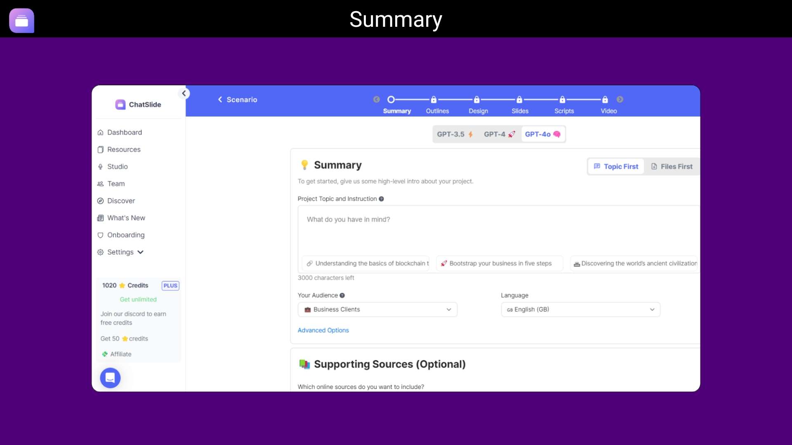Select the GPT-4 model option
Screen dimensions: 792x445
(x=499, y=134)
